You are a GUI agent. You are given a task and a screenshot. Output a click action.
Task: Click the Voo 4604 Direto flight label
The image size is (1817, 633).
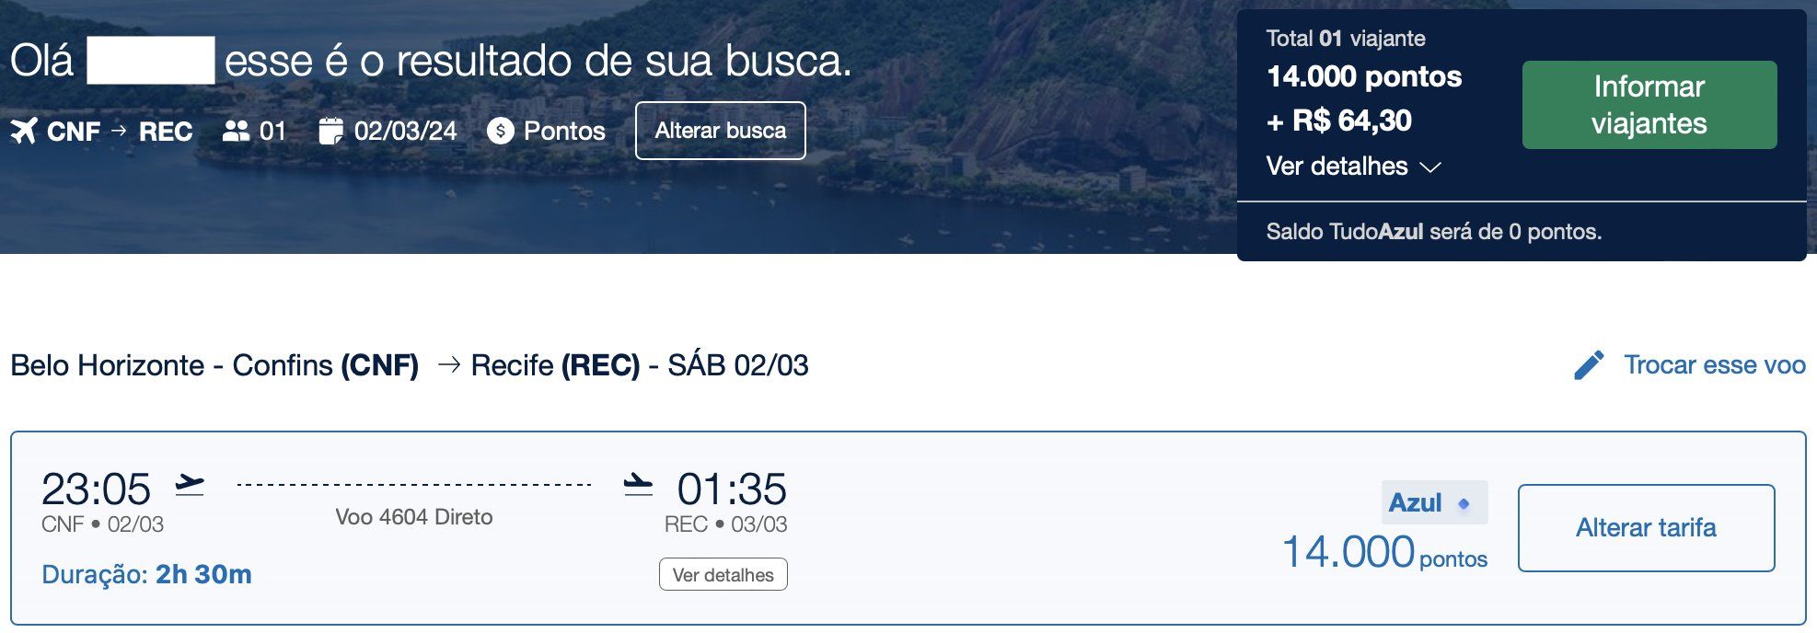pos(414,517)
